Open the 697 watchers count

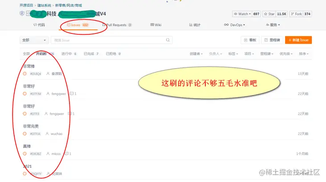click(x=256, y=14)
